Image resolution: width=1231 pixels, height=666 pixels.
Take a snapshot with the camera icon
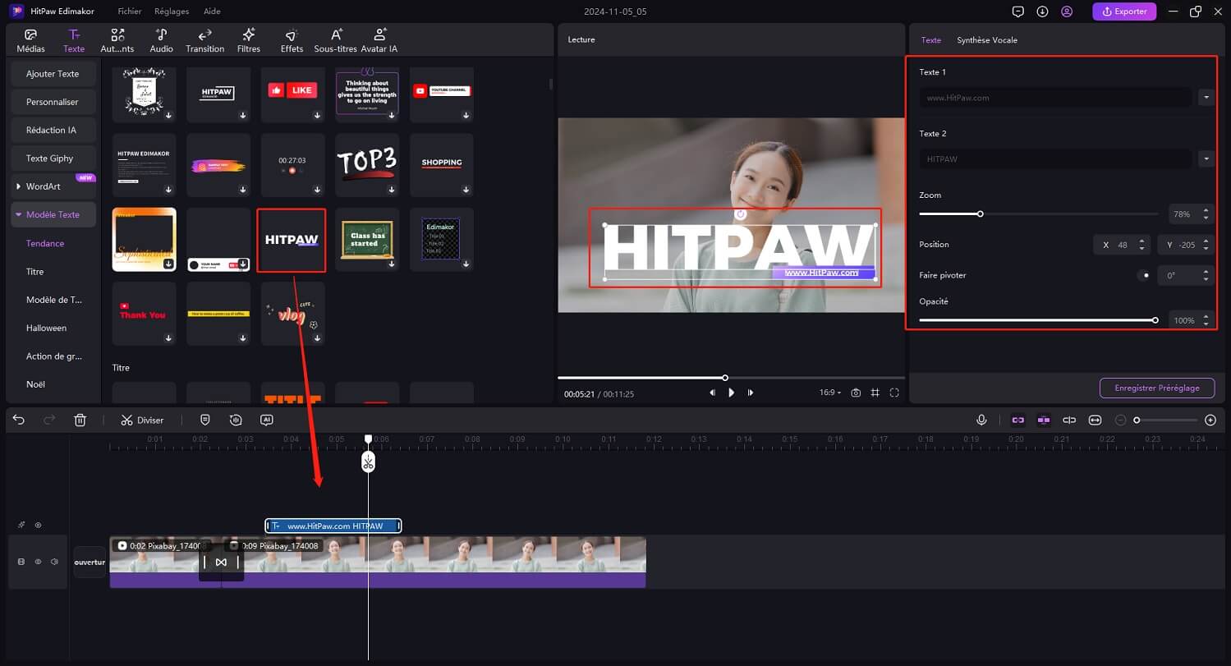click(x=856, y=393)
